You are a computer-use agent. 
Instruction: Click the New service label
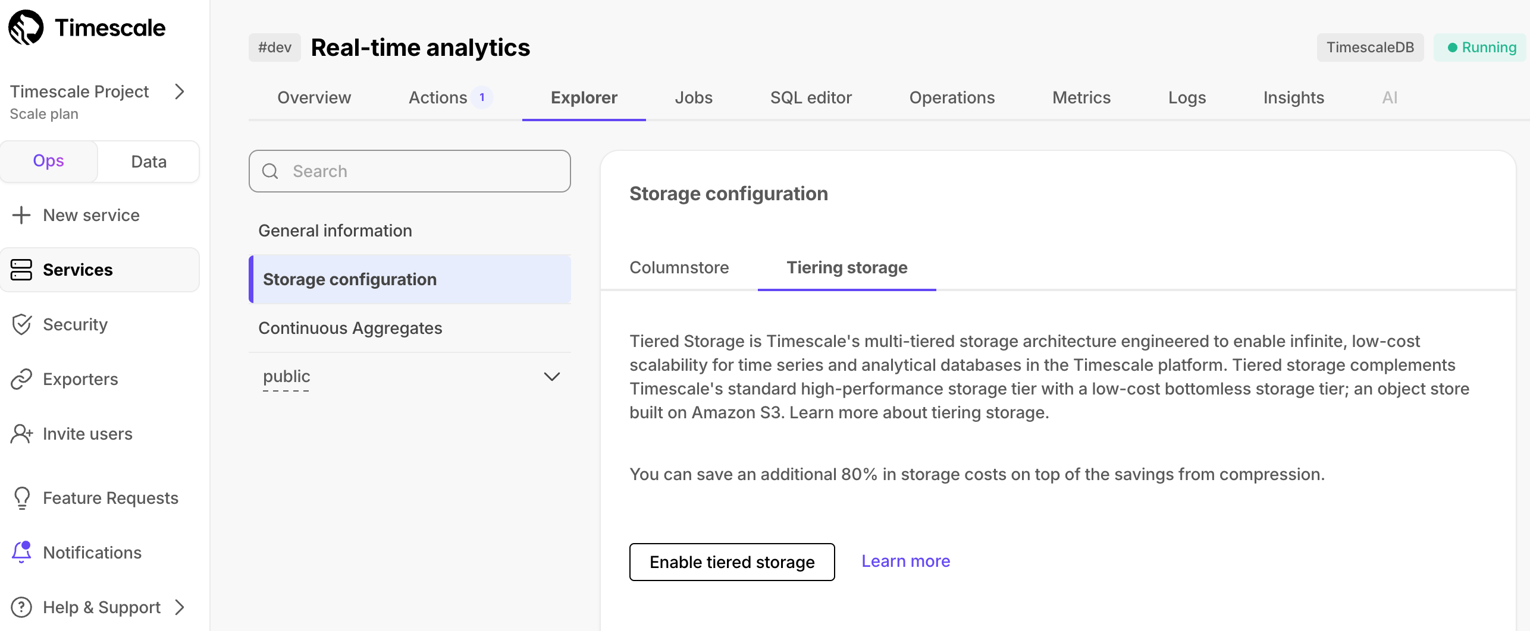click(91, 215)
